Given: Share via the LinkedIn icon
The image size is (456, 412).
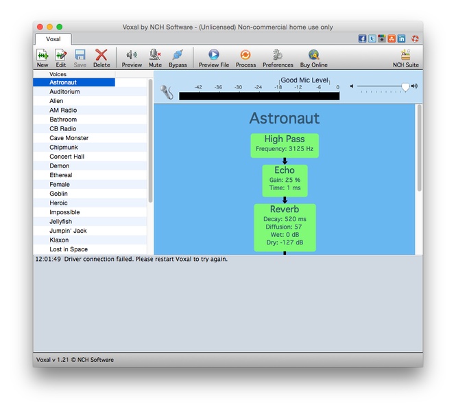Looking at the screenshot, I should click(402, 38).
